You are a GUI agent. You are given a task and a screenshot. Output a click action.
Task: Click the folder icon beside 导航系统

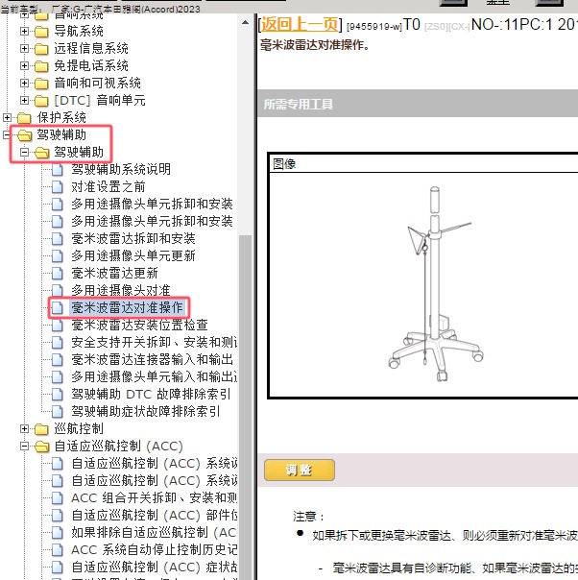pos(42,31)
